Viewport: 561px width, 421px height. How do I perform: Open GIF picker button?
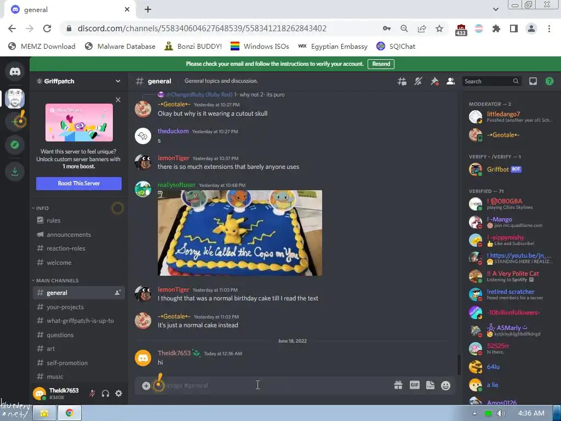tap(415, 385)
